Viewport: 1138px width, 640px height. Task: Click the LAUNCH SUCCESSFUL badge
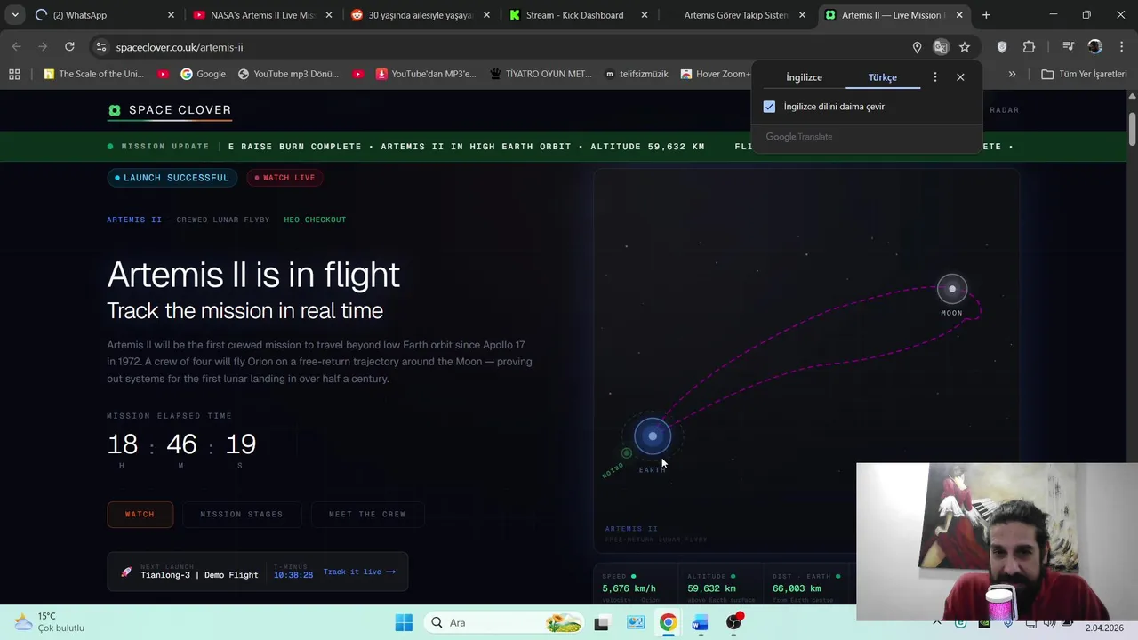click(172, 178)
